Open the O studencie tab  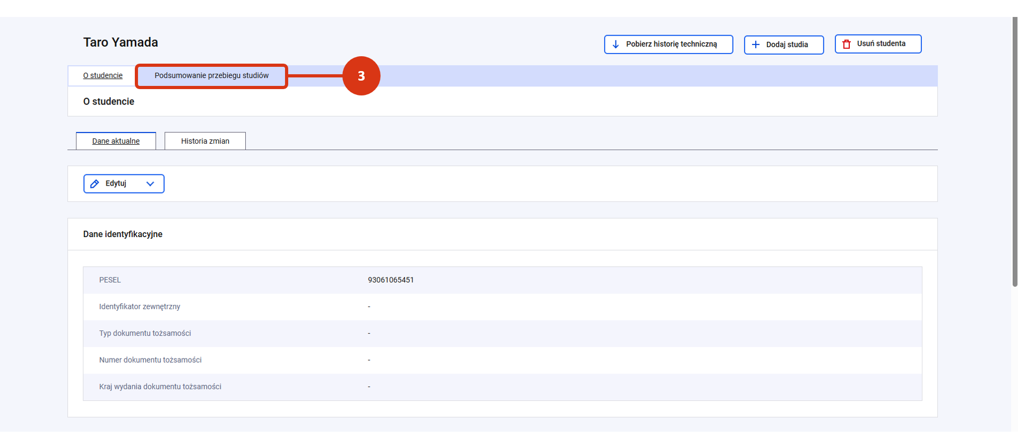(x=103, y=75)
